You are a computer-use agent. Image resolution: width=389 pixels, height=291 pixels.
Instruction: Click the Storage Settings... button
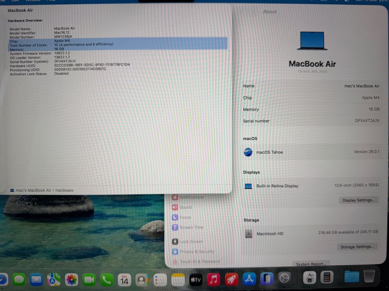tap(357, 247)
